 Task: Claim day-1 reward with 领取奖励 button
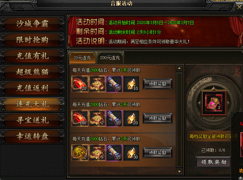[x=157, y=84]
